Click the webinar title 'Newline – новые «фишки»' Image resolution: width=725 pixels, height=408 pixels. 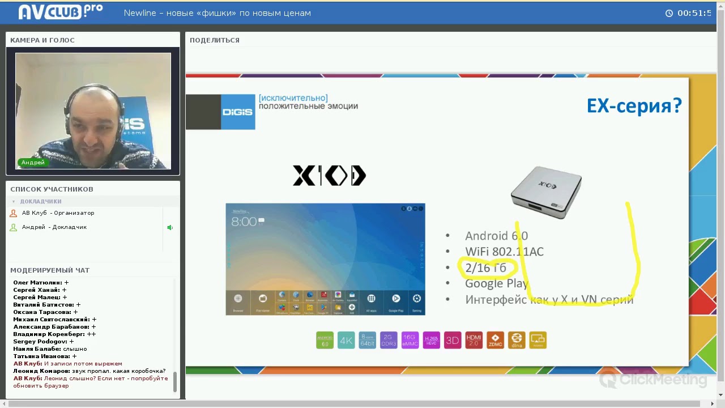pyautogui.click(x=217, y=13)
